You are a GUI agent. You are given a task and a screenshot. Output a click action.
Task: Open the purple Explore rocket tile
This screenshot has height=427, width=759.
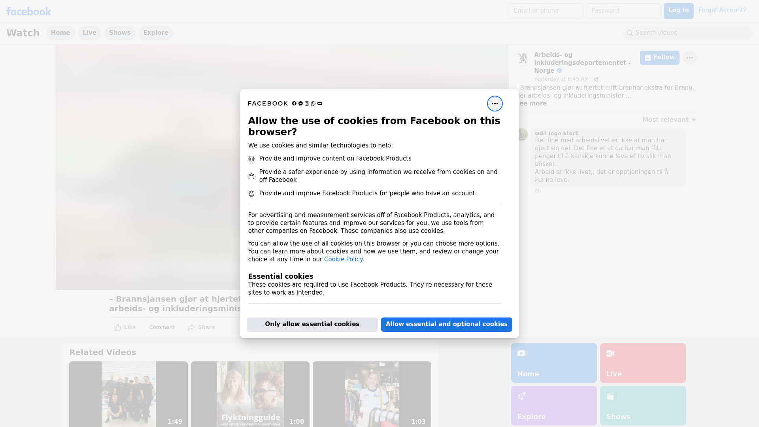[x=553, y=405]
